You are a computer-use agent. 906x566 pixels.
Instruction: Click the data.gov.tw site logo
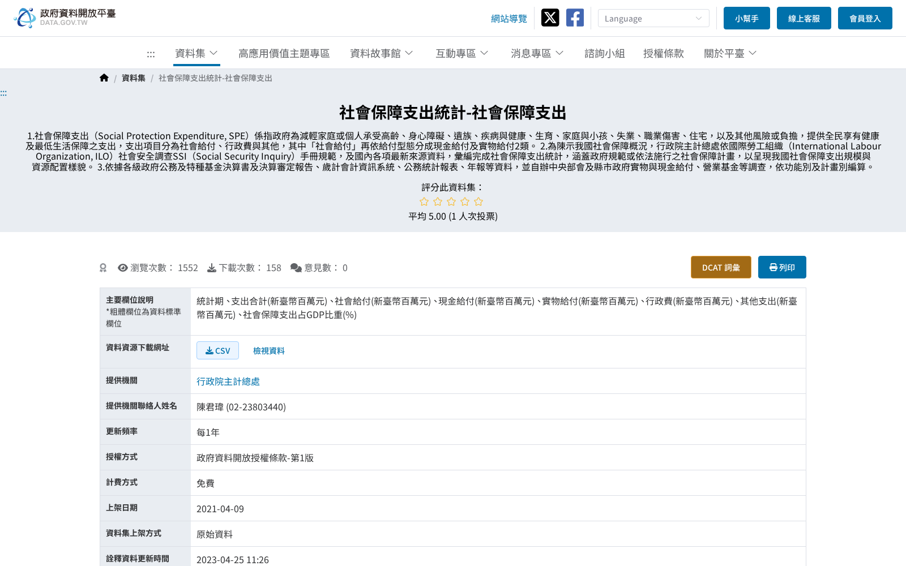[x=65, y=18]
